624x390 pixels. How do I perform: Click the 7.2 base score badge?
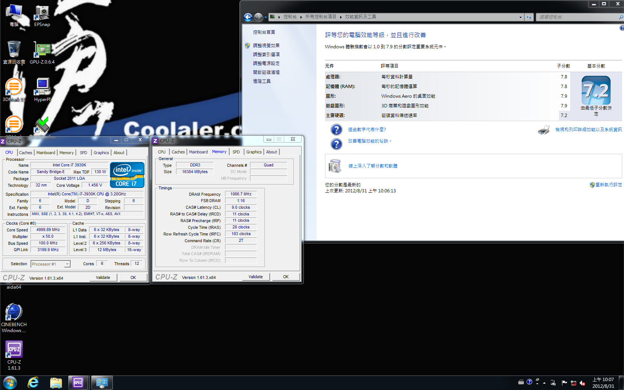coord(596,91)
